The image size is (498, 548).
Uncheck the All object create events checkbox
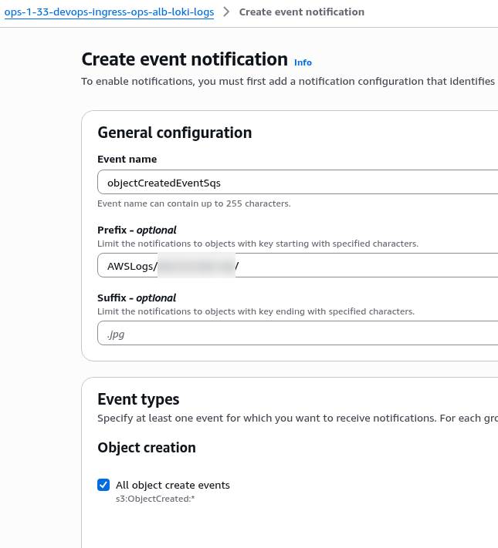tap(103, 485)
